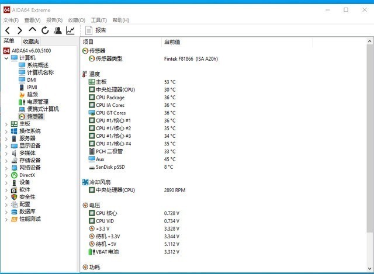Refresh the sensor readings
This screenshot has width=374, height=274.
45,30
